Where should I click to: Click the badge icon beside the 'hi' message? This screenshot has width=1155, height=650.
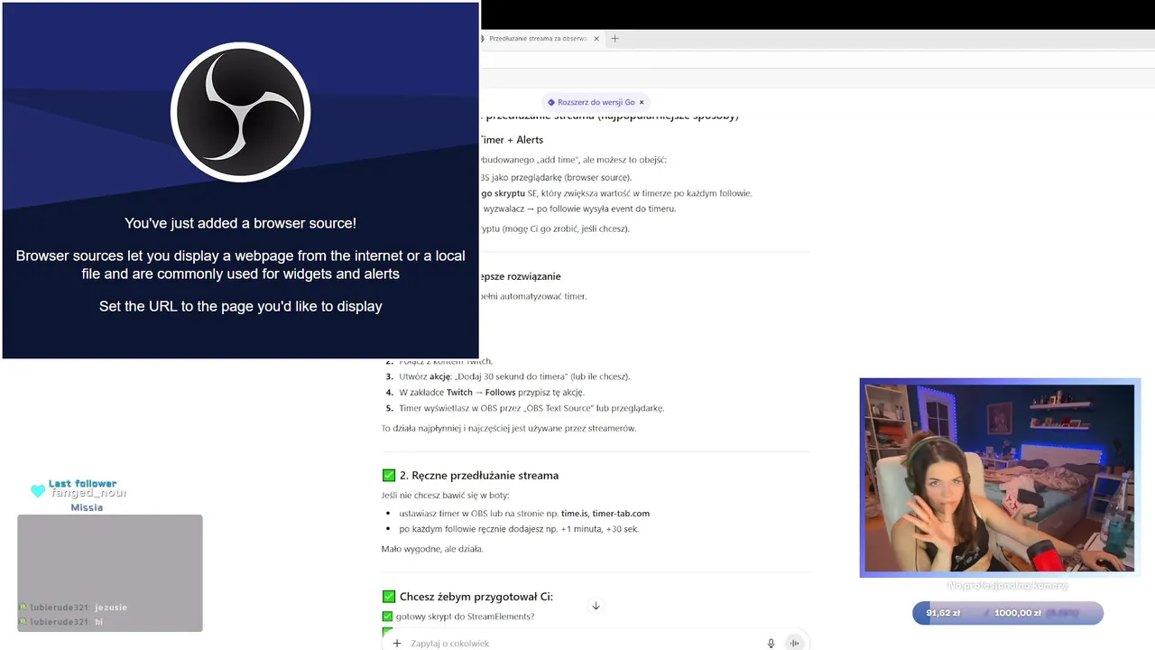coord(23,622)
